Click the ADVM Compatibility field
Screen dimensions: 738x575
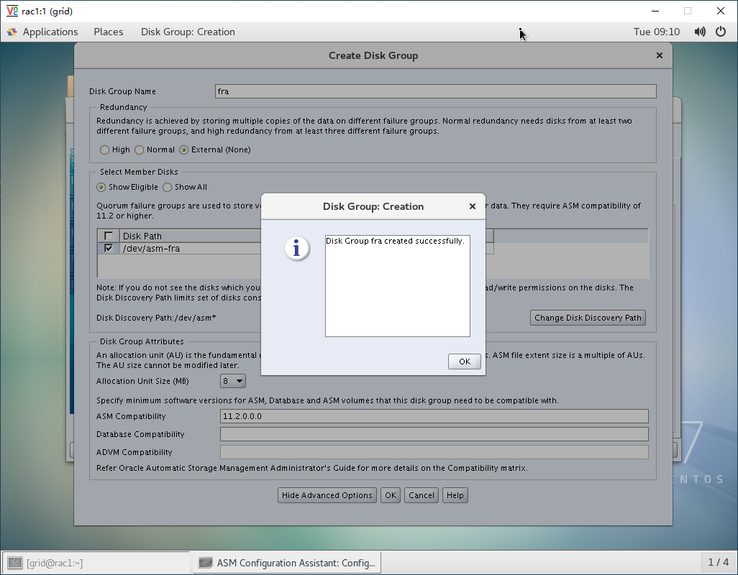pyautogui.click(x=434, y=452)
